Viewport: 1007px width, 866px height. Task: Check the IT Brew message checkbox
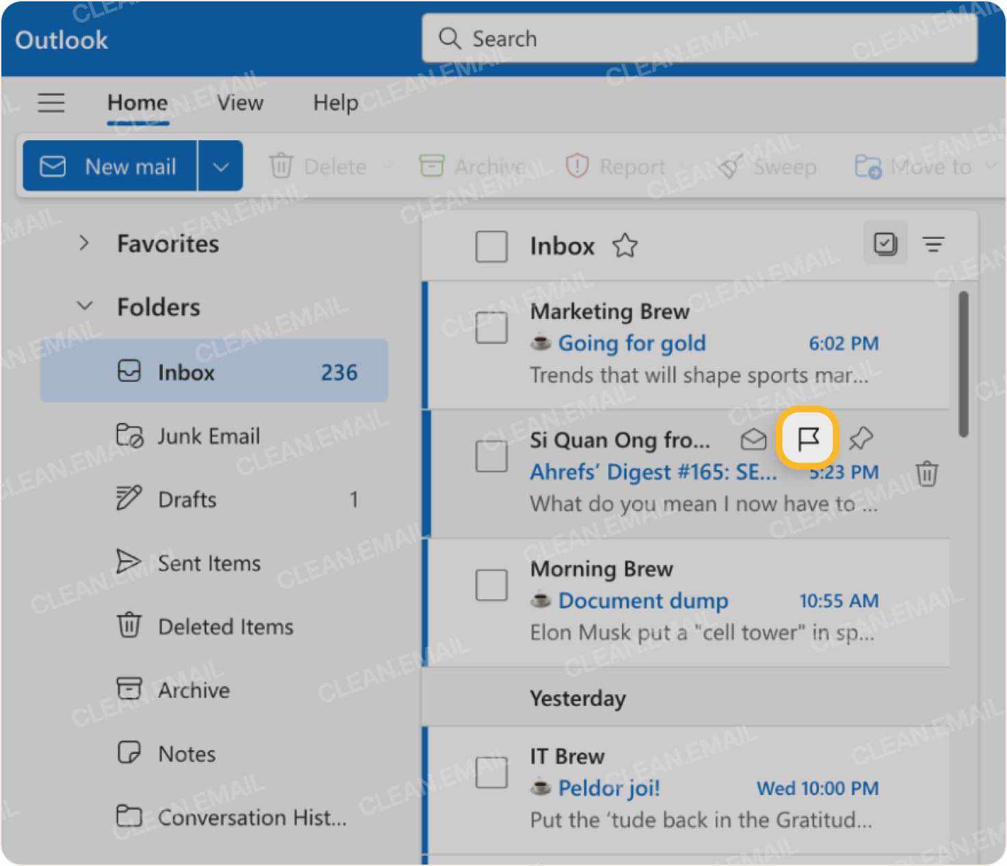pyautogui.click(x=491, y=772)
